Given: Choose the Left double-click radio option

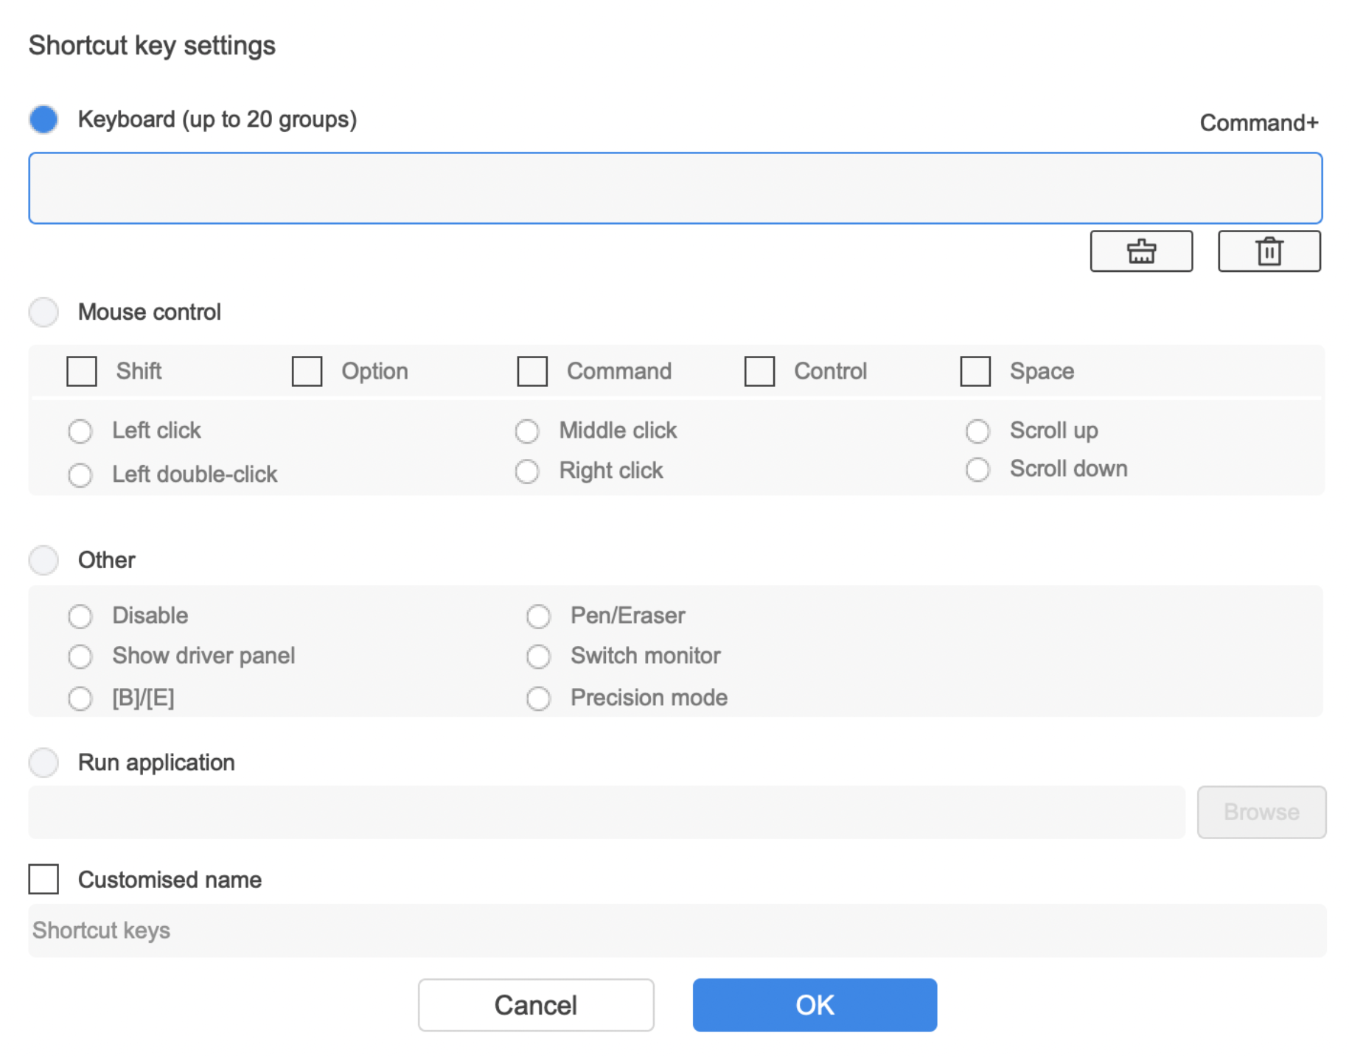Looking at the screenshot, I should pos(80,474).
